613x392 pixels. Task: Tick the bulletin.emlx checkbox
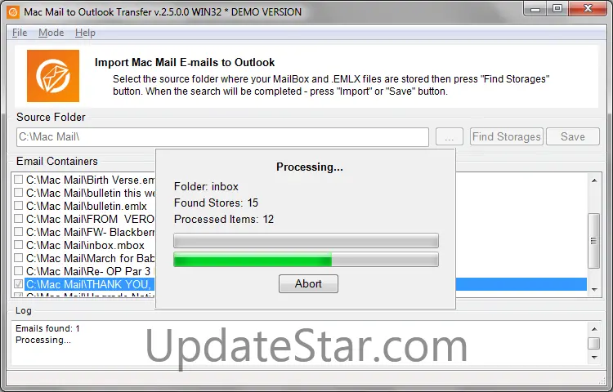[18, 206]
